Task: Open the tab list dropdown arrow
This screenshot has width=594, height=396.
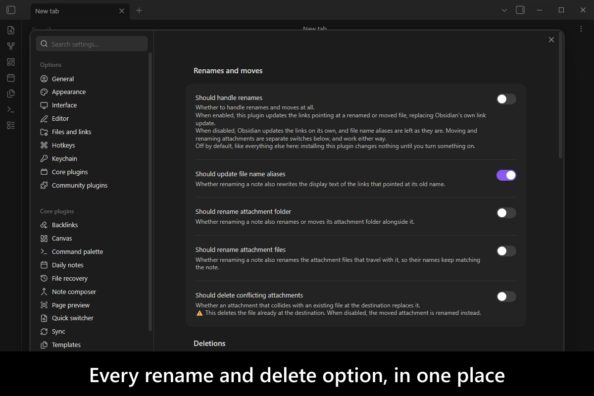Action: [x=504, y=10]
